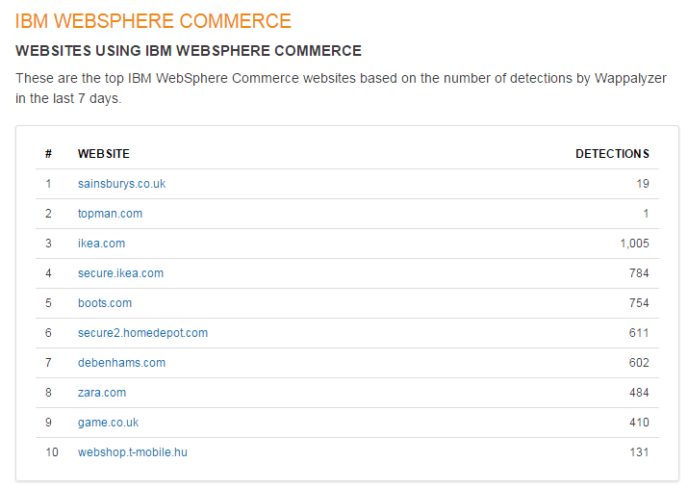
Task: Click the Websites Using IBM WebSphere Commerce heading
Action: click(x=189, y=51)
